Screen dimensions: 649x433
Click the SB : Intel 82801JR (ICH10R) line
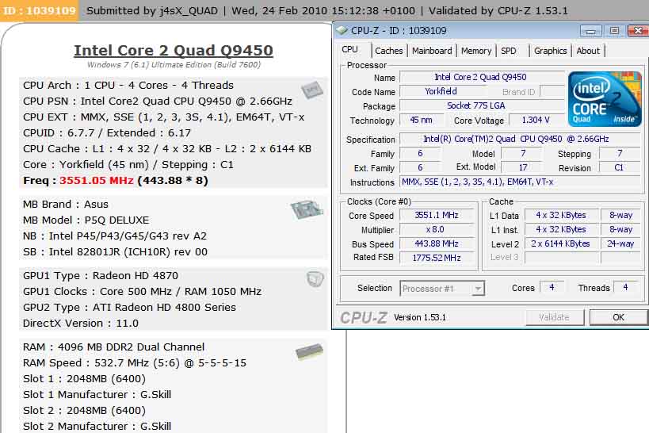click(115, 251)
